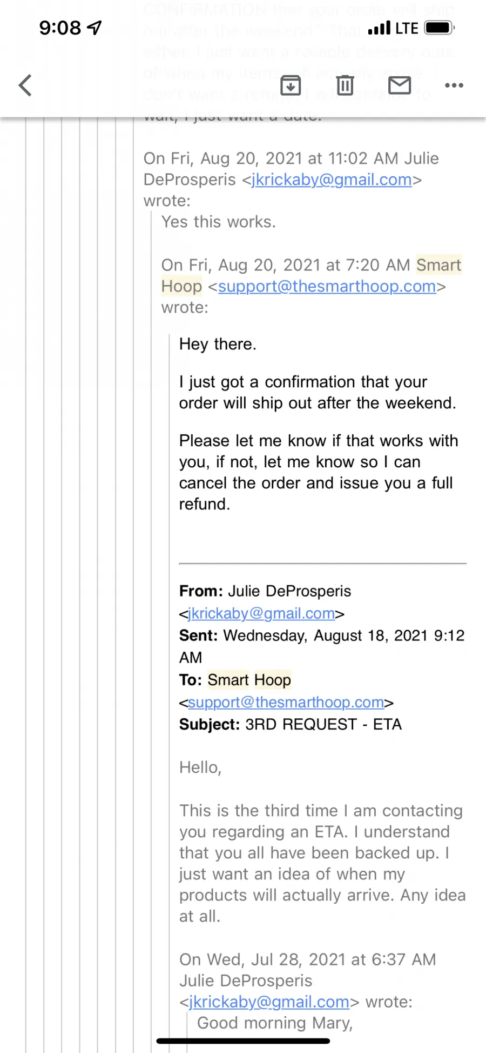Tap the iOS home indicator bar at the bottom
The width and height of the screenshot is (486, 1053).
point(243,1041)
